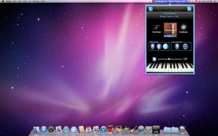The height and width of the screenshot is (136, 218).
Task: Stop the radio stream playback
Action: (154, 59)
